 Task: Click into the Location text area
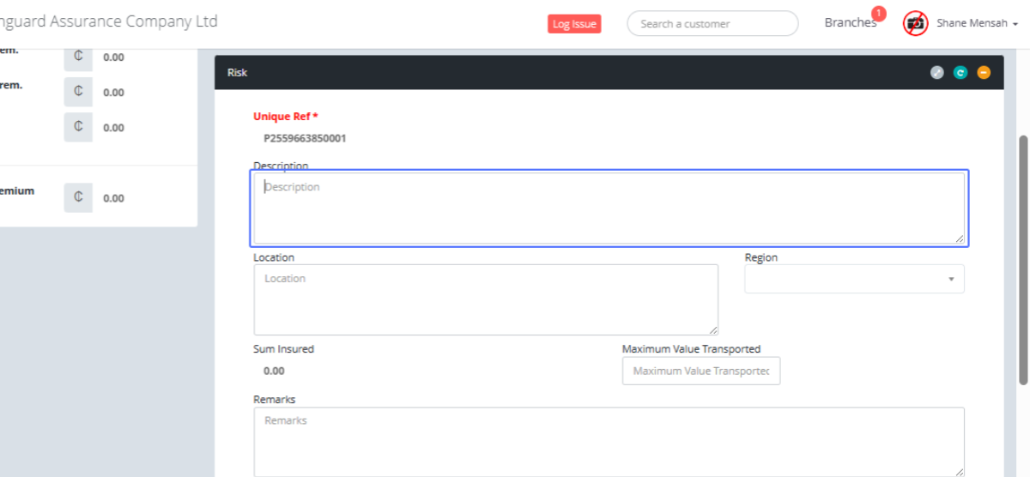(485, 299)
